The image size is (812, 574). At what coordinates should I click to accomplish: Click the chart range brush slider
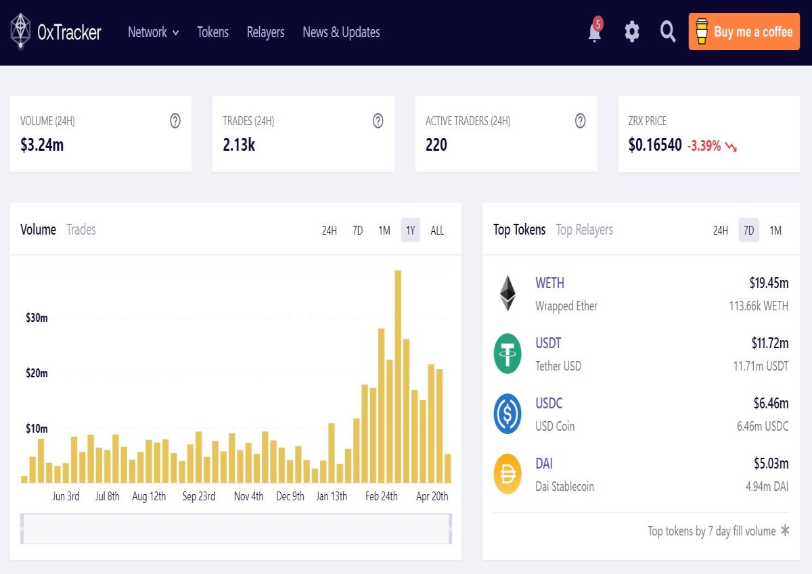coord(236,529)
